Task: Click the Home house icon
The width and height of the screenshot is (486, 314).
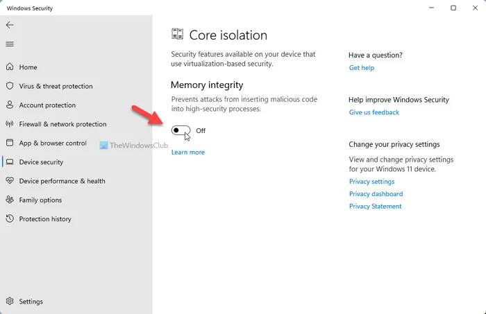Action: (x=10, y=67)
